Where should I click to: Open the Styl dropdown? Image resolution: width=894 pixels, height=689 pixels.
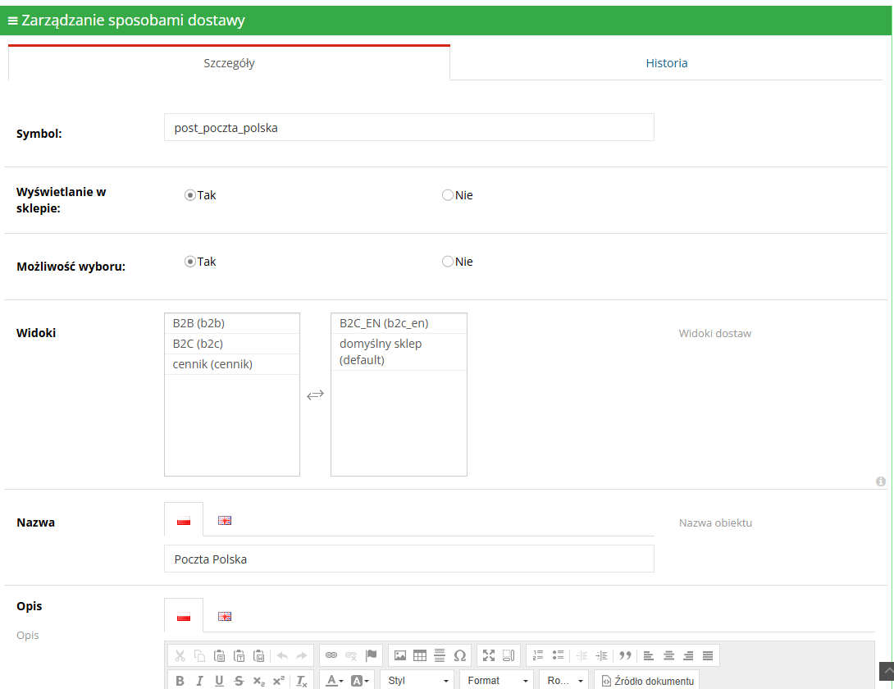click(417, 681)
